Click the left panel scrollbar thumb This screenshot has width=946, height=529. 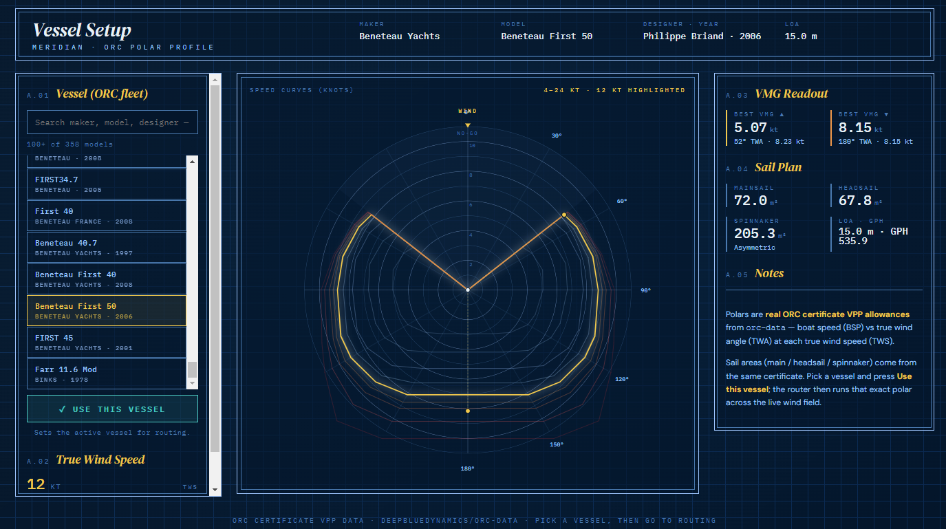pos(215,269)
